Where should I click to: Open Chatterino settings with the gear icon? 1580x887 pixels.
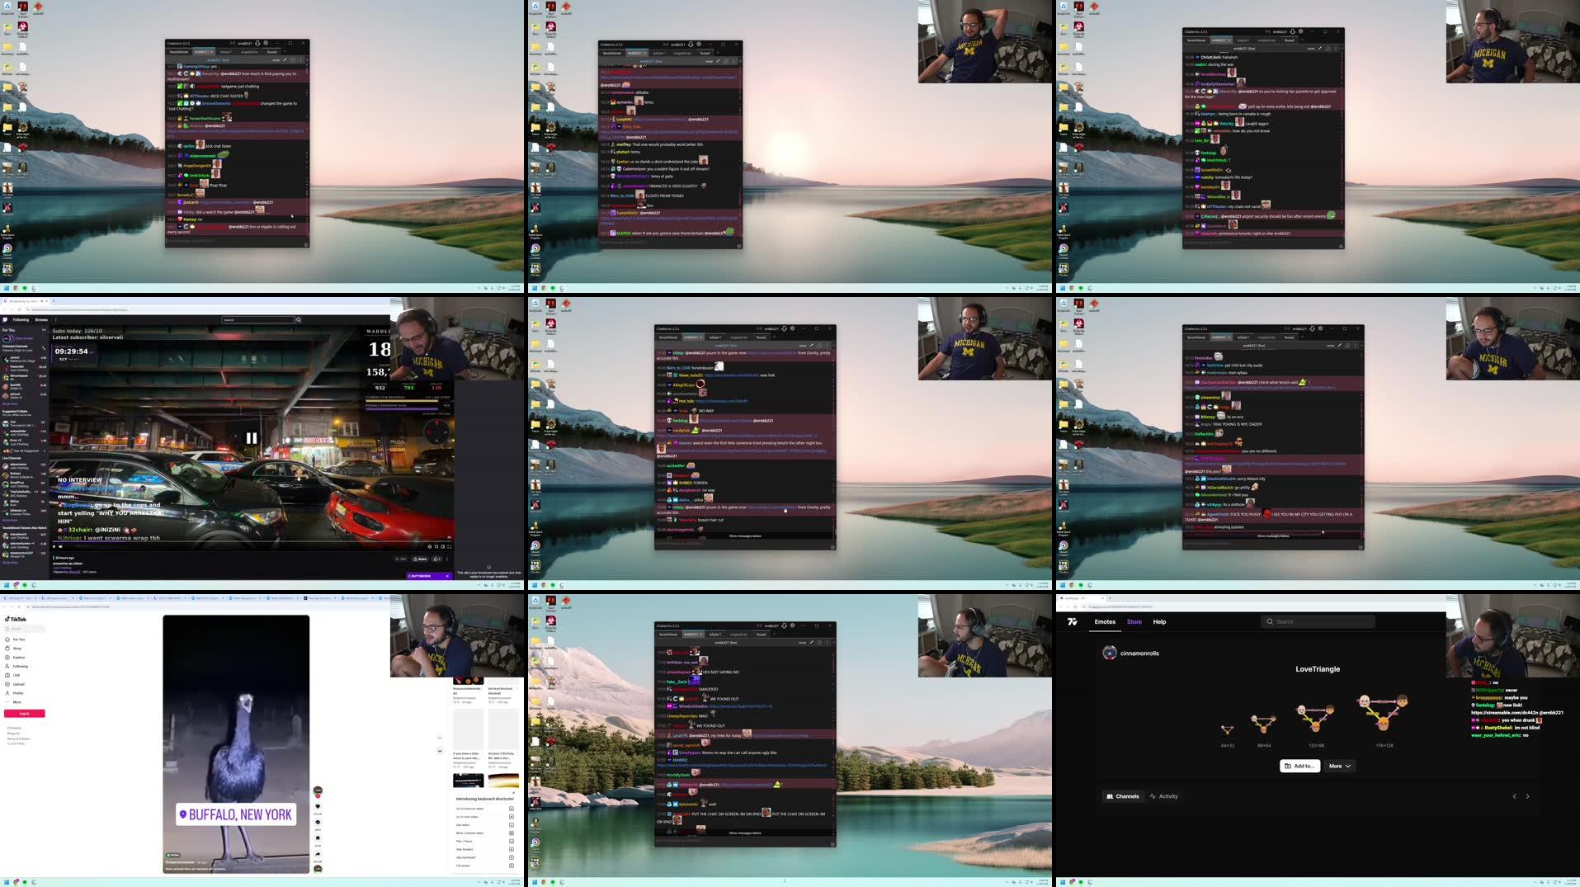click(x=266, y=43)
